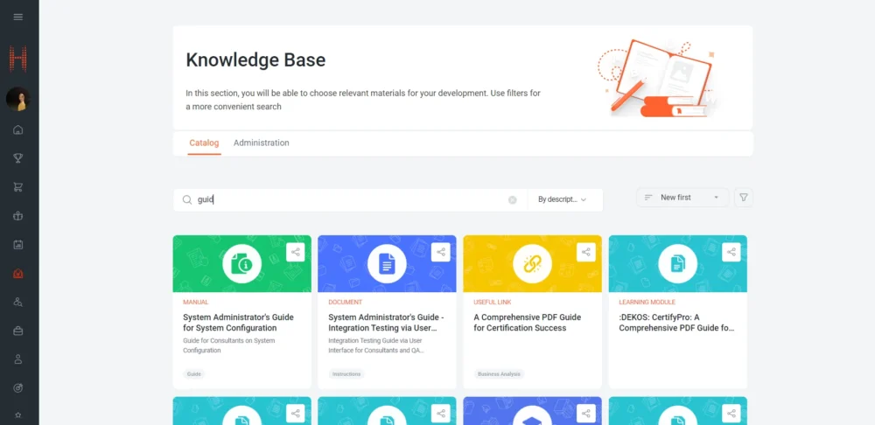The width and height of the screenshot is (875, 425).
Task: Select the Catalog tab
Action: click(204, 143)
